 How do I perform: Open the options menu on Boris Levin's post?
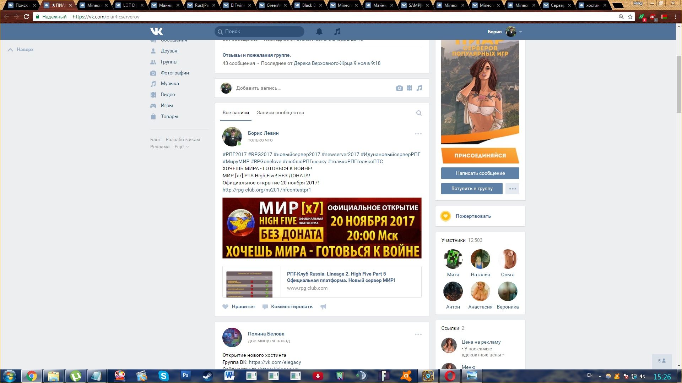coord(418,134)
